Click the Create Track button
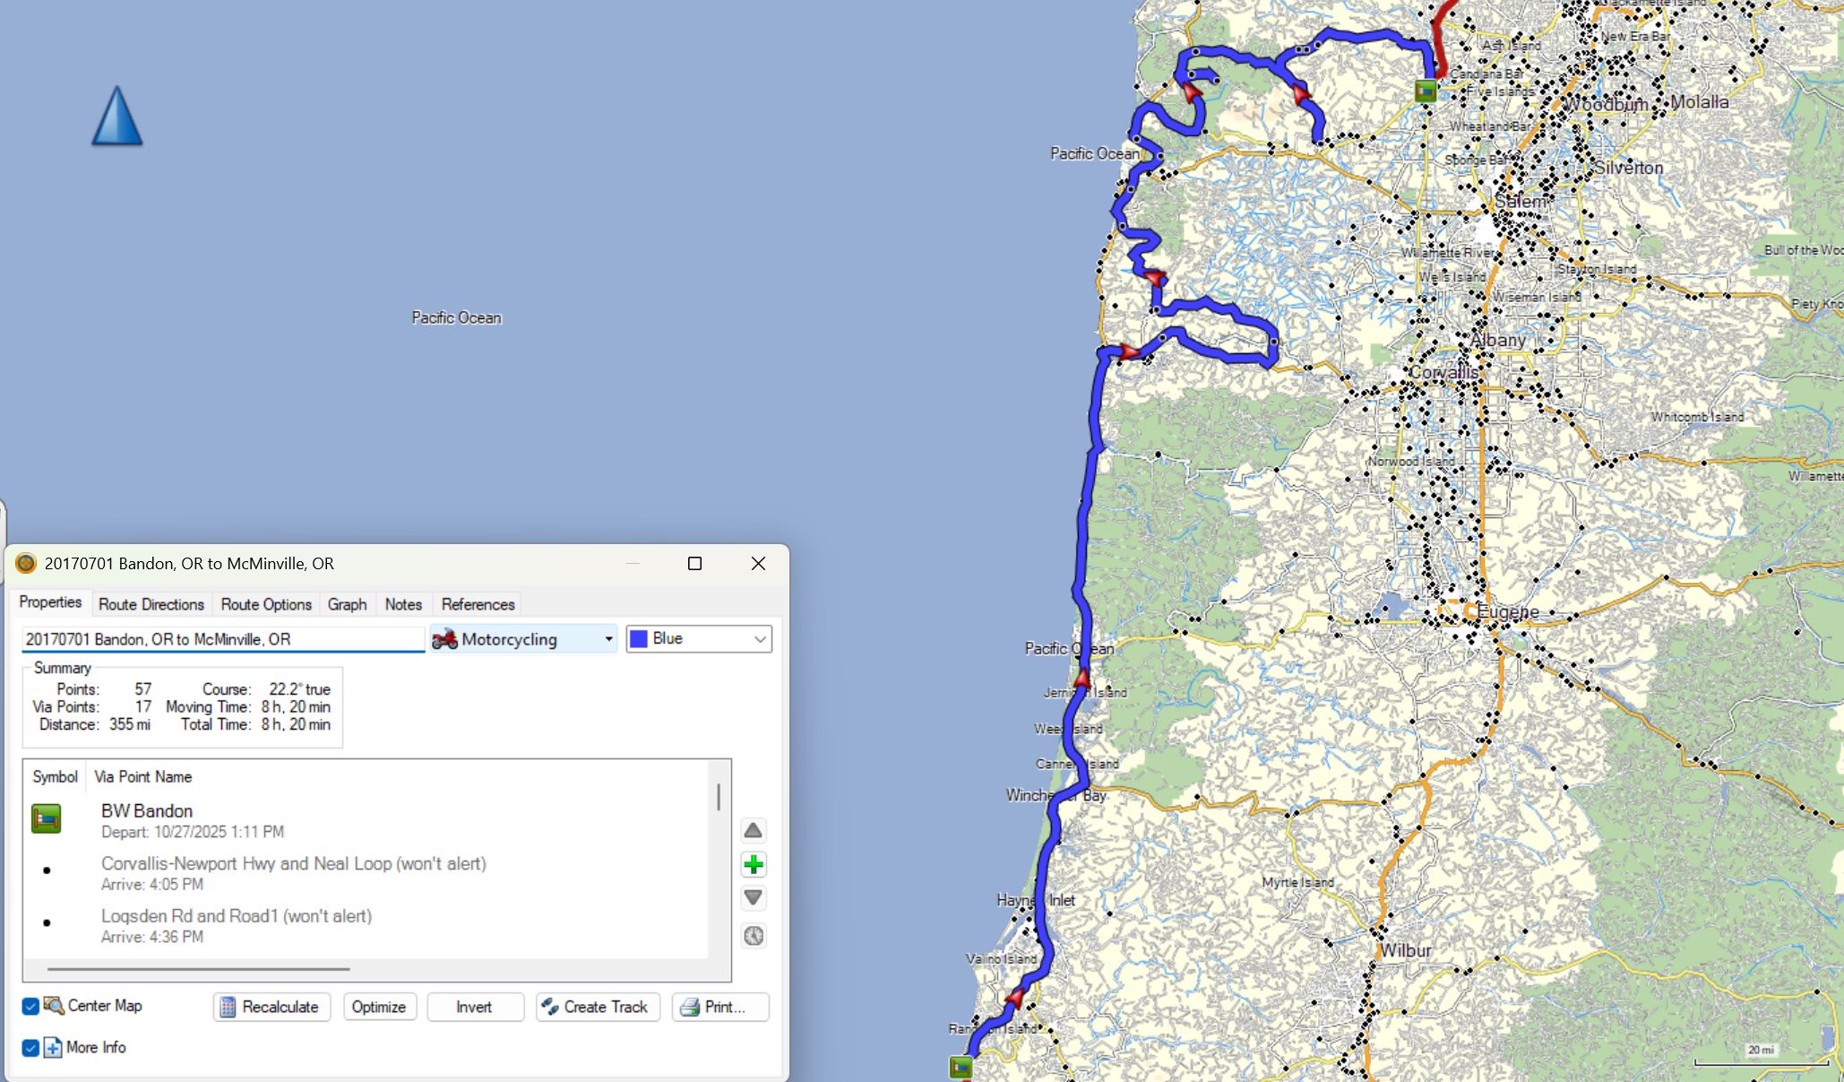This screenshot has width=1844, height=1082. pos(598,1007)
